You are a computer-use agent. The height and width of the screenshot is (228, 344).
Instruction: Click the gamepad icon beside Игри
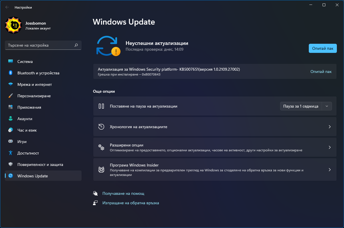11,142
